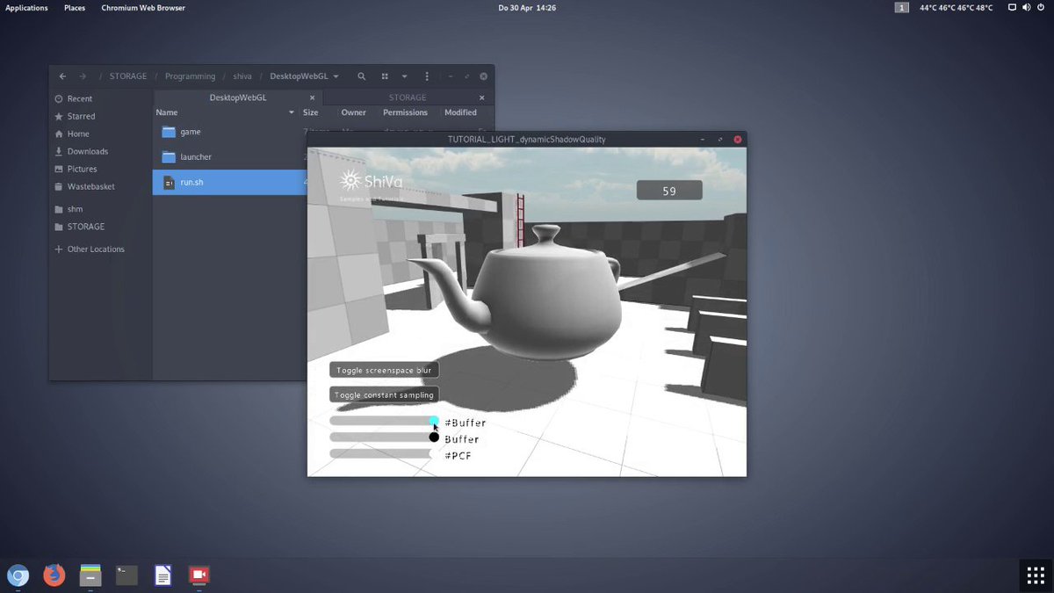This screenshot has height=593, width=1054.
Task: Switch to grid view in file manager
Action: coord(384,76)
